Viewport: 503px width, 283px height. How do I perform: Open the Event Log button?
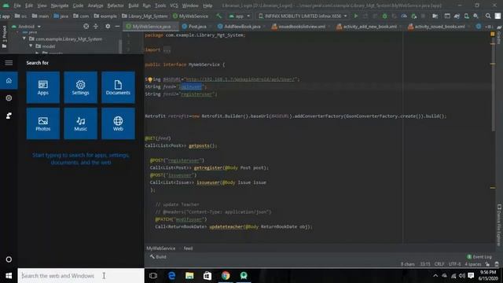pos(479,257)
